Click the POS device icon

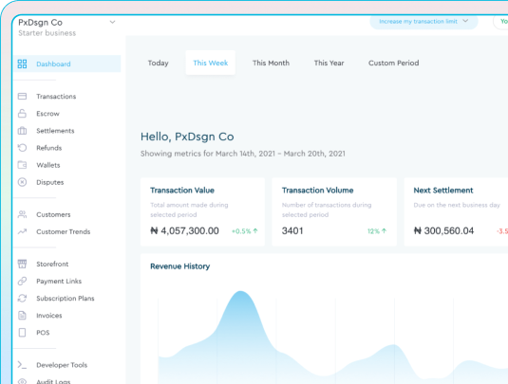tap(22, 332)
